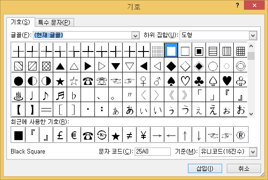The image size is (268, 180).
Task: Choose the white outlined star in the grid
Action: pyautogui.click(x=74, y=81)
